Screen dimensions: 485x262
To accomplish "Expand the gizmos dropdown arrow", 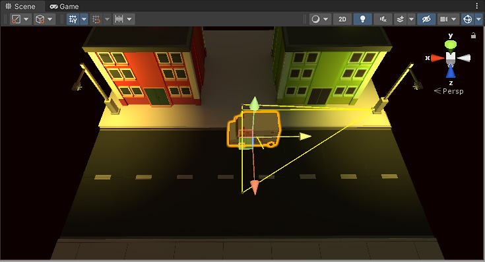I will 478,19.
